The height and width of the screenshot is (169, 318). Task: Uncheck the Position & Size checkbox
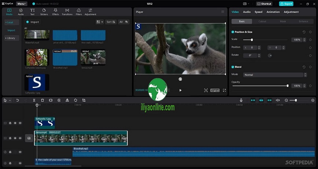click(x=233, y=32)
